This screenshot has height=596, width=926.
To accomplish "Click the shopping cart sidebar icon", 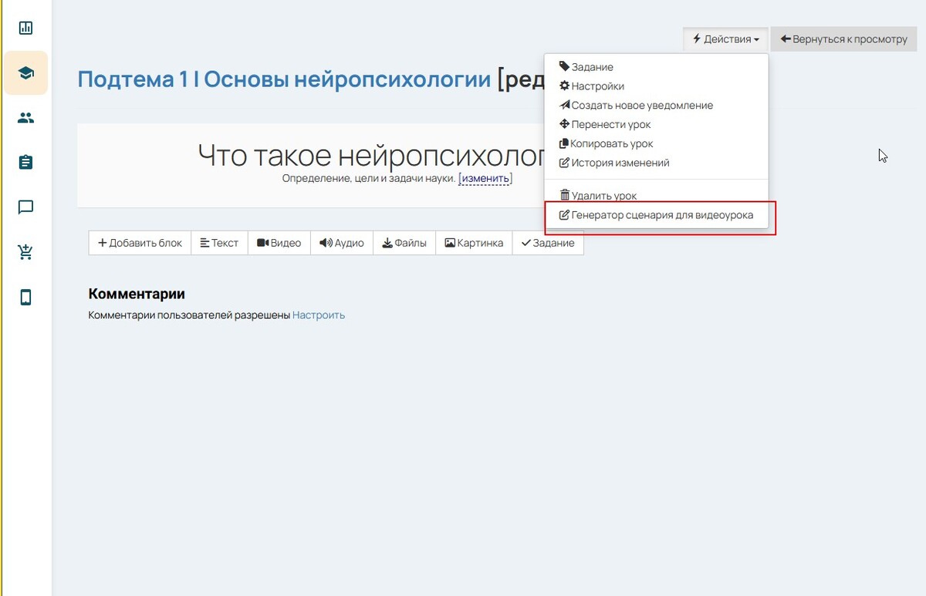I will [x=25, y=252].
